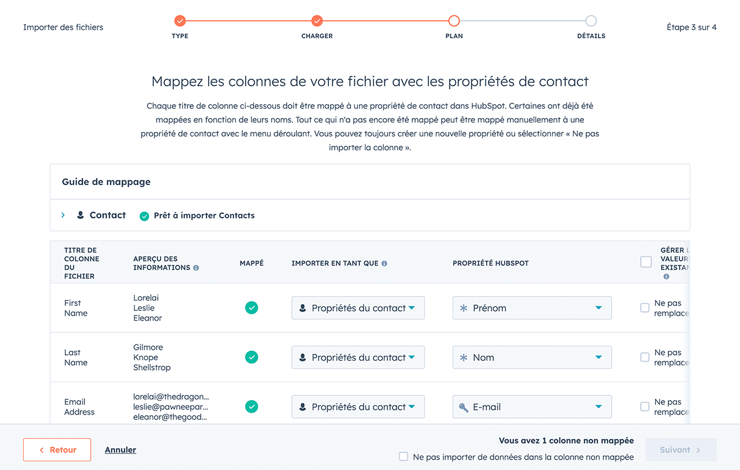The height and width of the screenshot is (470, 740).
Task: Click the Shellstrop preview value
Action: point(152,368)
